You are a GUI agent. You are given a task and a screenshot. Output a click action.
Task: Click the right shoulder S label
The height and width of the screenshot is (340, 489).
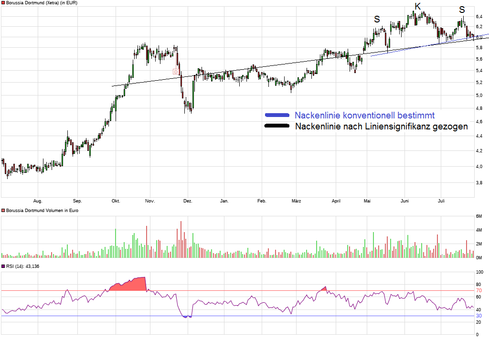coord(462,10)
